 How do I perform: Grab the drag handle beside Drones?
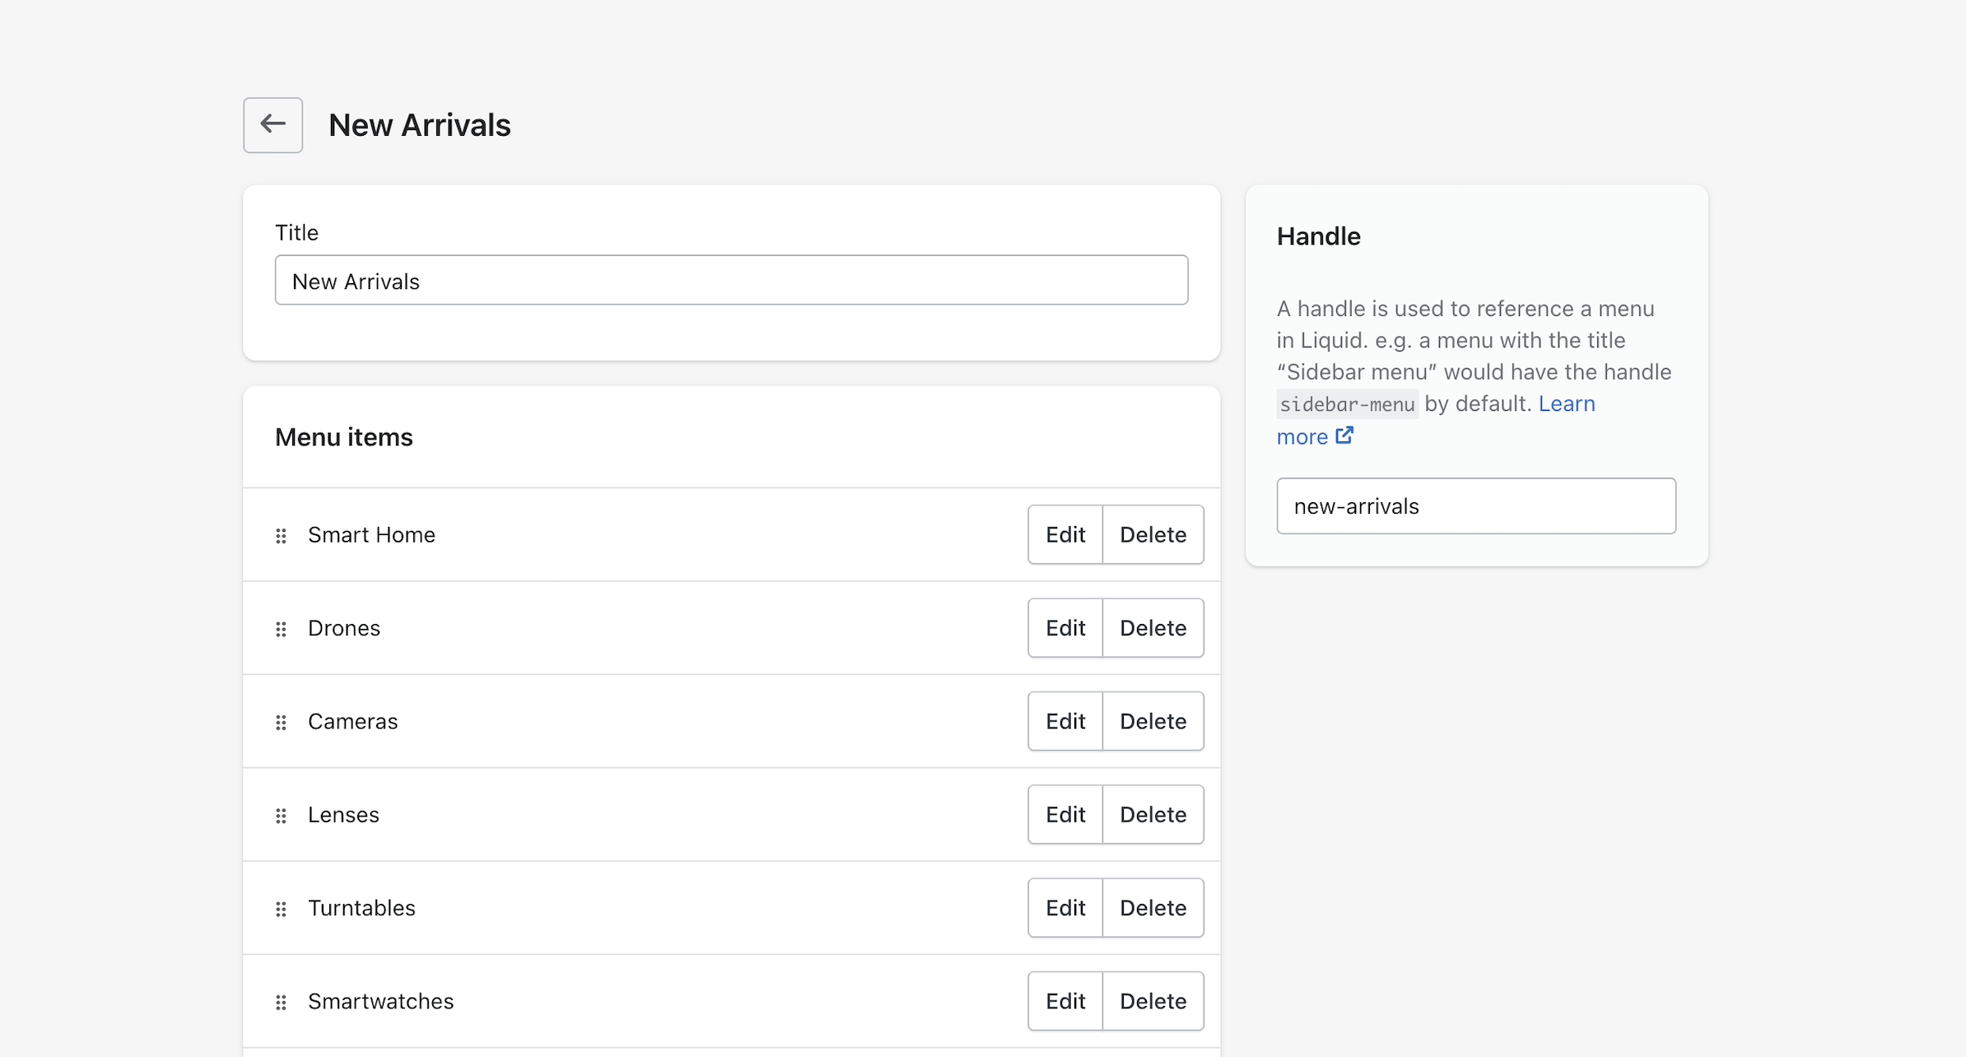pos(281,629)
